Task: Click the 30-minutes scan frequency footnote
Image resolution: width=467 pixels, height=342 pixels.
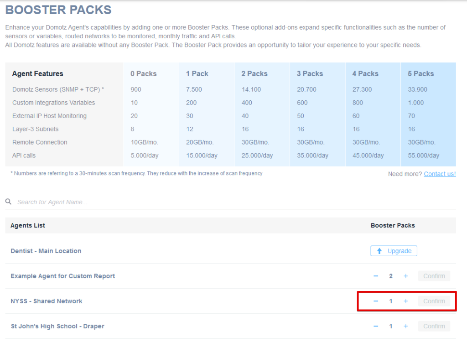Action: 136,173
